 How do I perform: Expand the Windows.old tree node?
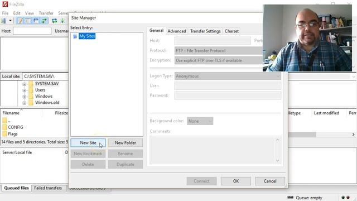pyautogui.click(x=25, y=103)
